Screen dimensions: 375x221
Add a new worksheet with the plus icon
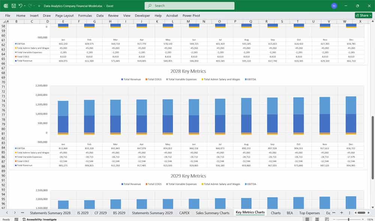point(341,213)
